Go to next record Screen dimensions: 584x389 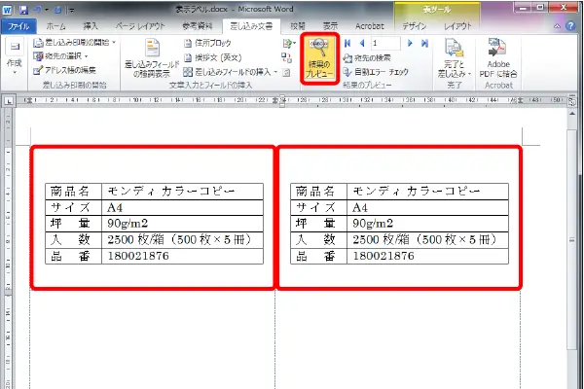coord(410,43)
